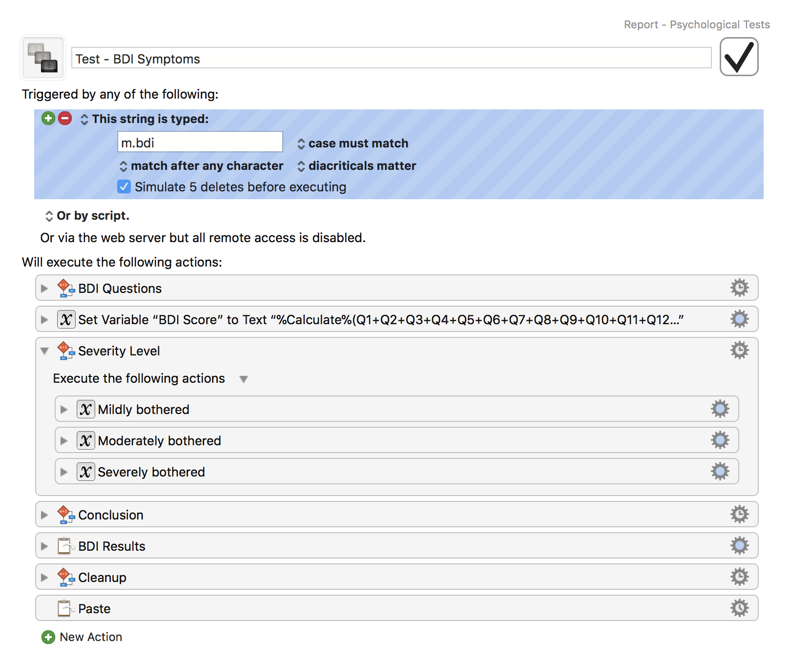Open gear menu for Severely bothered
This screenshot has height=664, width=790.
point(720,471)
